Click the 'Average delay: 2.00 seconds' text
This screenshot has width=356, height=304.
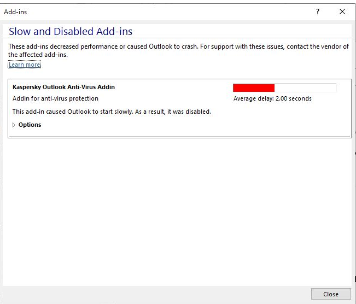point(272,98)
